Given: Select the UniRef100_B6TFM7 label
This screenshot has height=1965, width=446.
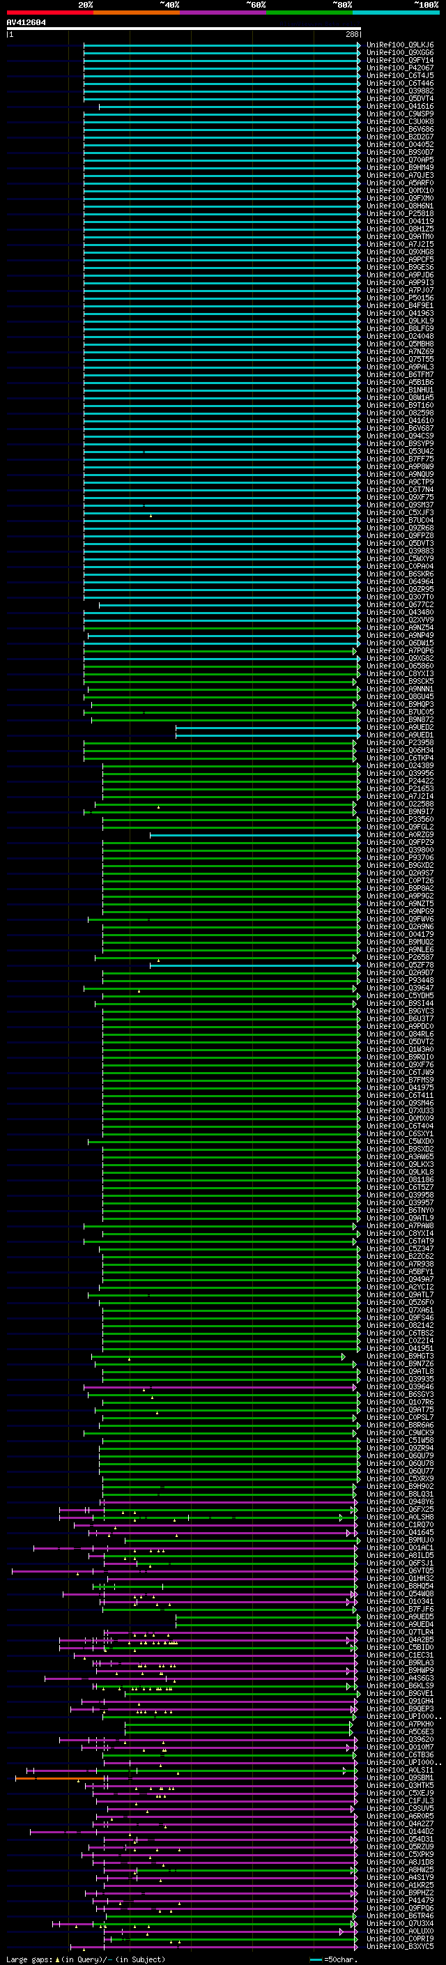Looking at the screenshot, I should coord(400,375).
